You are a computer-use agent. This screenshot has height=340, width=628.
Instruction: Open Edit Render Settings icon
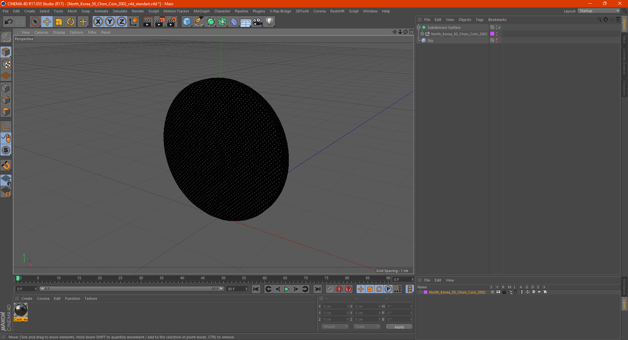(172, 22)
